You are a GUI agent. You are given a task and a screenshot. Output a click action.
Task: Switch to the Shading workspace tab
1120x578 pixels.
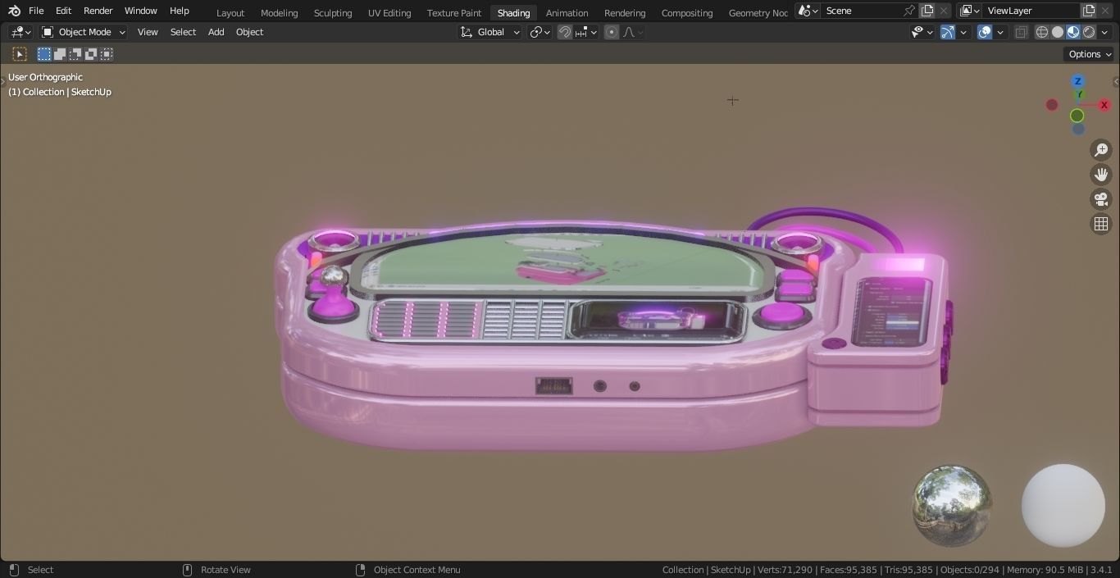513,12
